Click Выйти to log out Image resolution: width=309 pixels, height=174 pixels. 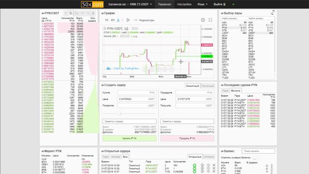[x=220, y=4]
